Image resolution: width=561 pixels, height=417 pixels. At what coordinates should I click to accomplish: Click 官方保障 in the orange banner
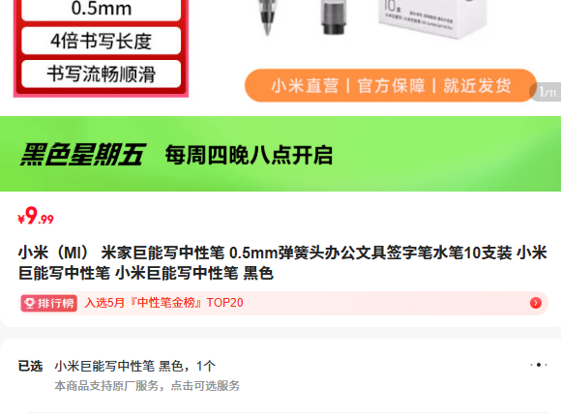coord(391,86)
